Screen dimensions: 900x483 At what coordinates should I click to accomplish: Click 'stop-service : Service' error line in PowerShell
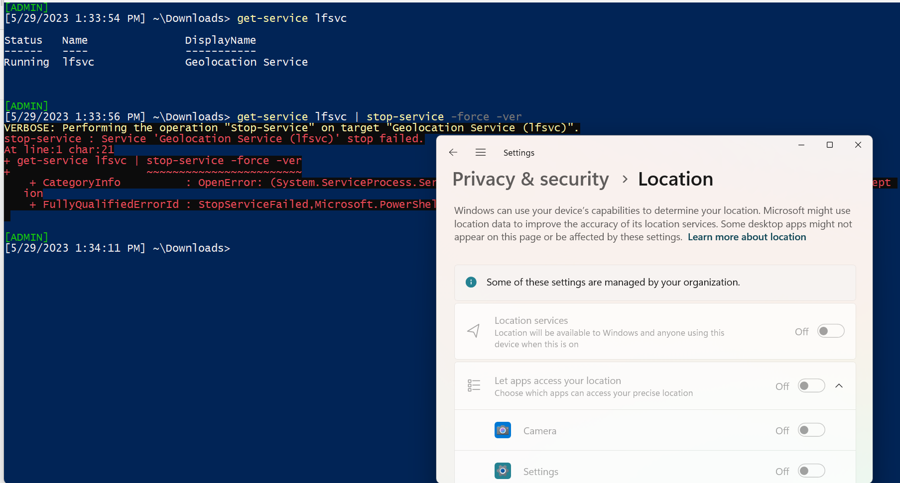214,139
